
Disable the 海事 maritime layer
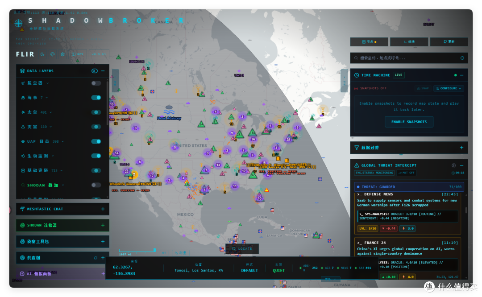tap(96, 98)
